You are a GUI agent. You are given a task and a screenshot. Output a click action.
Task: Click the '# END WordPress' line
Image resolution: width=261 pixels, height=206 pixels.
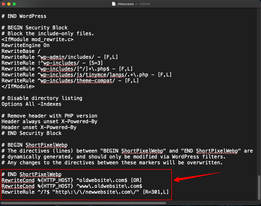pyautogui.click(x=24, y=16)
